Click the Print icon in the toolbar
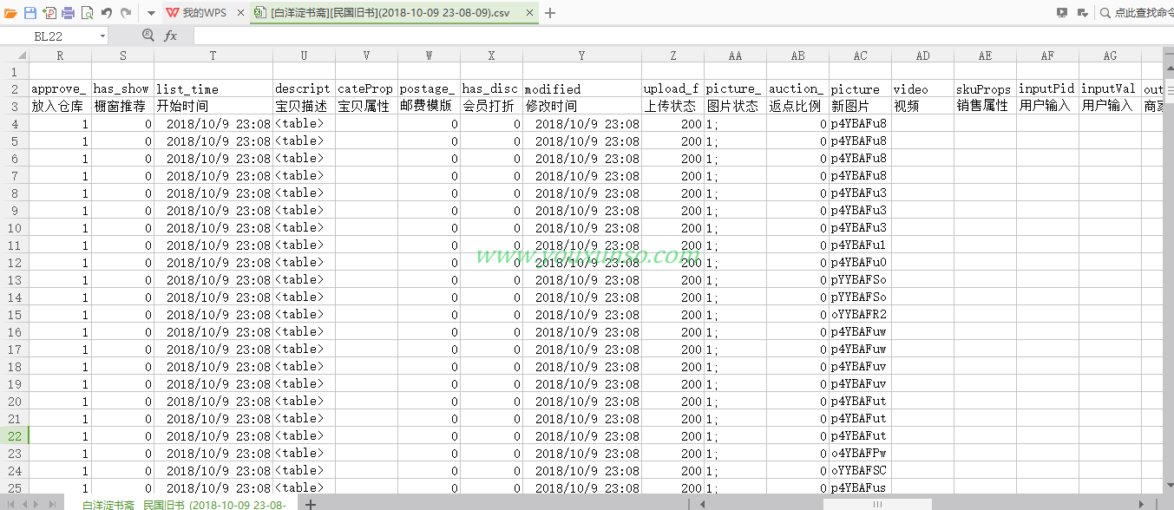The image size is (1174, 510). click(68, 13)
